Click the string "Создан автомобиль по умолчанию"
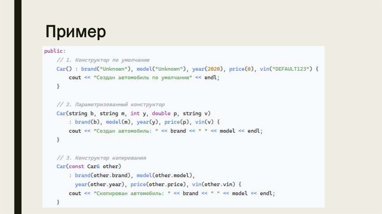This screenshot has width=382, height=214. (144, 78)
